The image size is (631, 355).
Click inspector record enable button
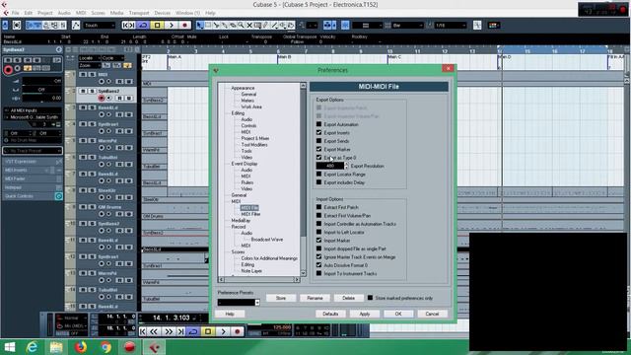pos(8,70)
